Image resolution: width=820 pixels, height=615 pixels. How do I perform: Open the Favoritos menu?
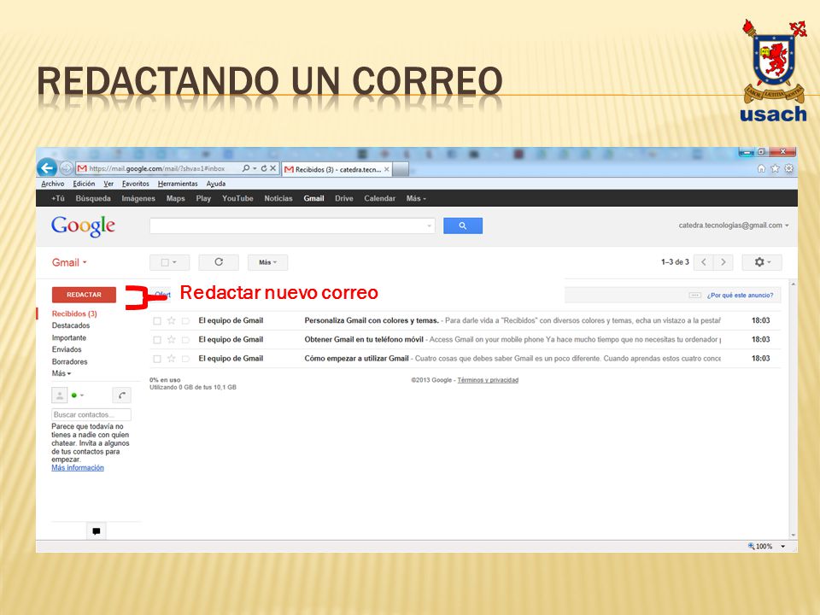tap(136, 184)
